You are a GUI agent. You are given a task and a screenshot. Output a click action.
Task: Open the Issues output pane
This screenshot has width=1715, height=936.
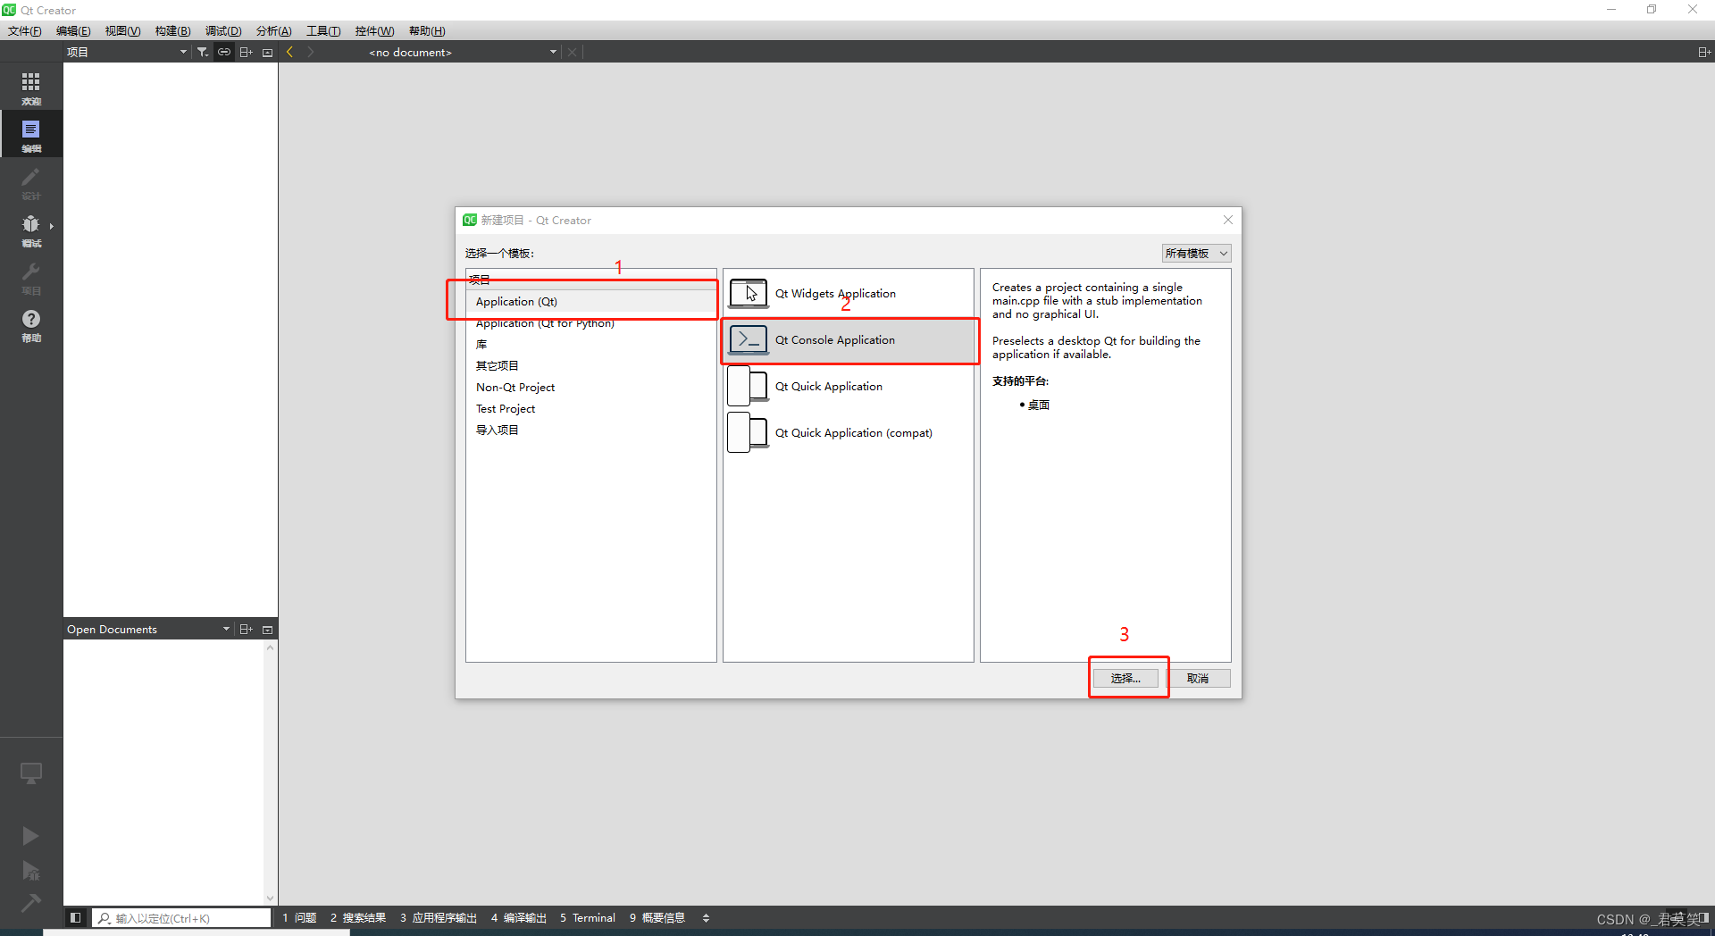(x=299, y=917)
